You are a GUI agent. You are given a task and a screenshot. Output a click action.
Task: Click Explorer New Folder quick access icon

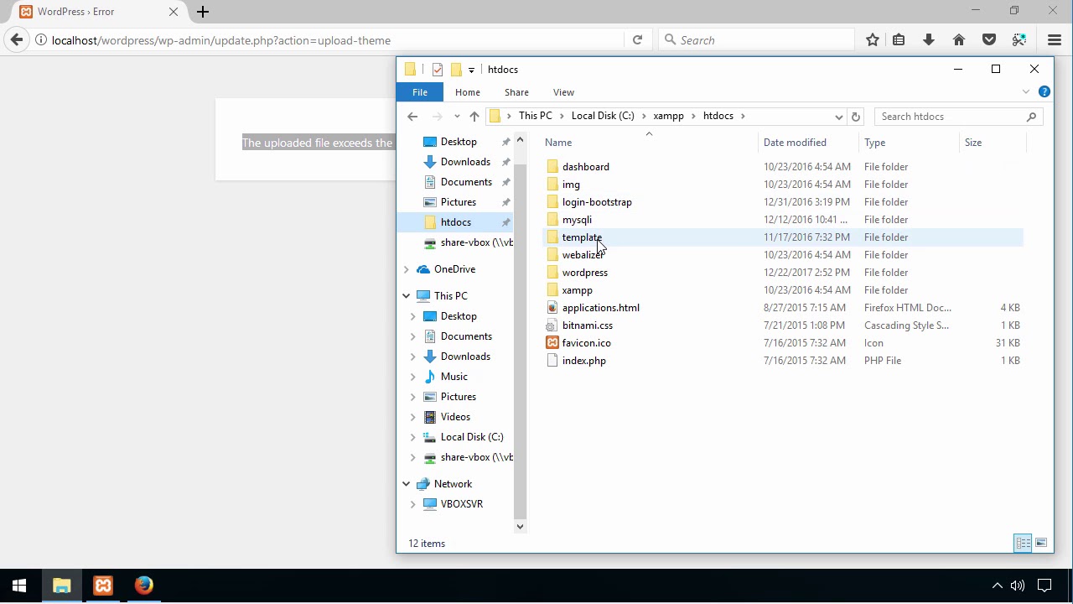(456, 70)
